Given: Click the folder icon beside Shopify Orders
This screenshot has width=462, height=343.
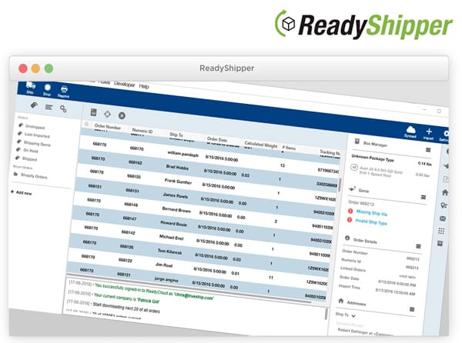Looking at the screenshot, I should point(15,174).
